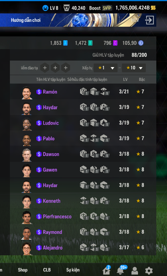Screen dimensions: 167x276
Task: Open notifications bell showing 99+
Action: (x=121, y=270)
